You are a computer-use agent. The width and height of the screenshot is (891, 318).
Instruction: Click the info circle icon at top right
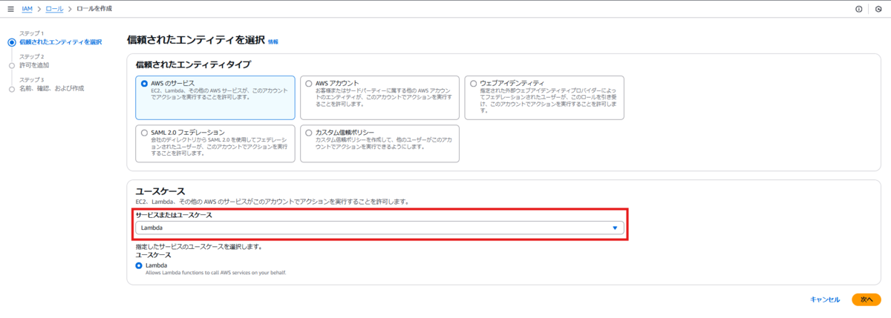[859, 9]
